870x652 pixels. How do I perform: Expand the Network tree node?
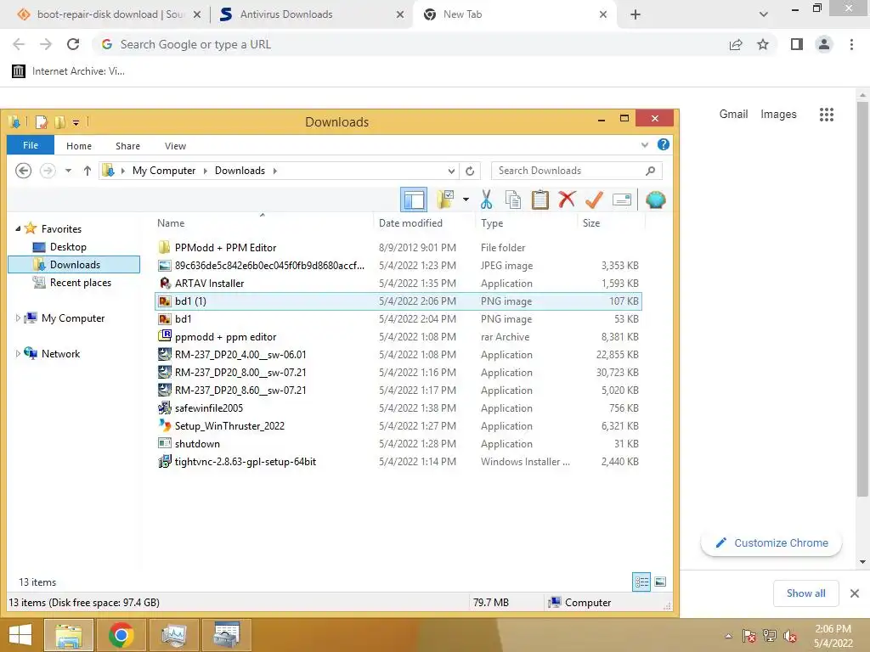tap(18, 354)
